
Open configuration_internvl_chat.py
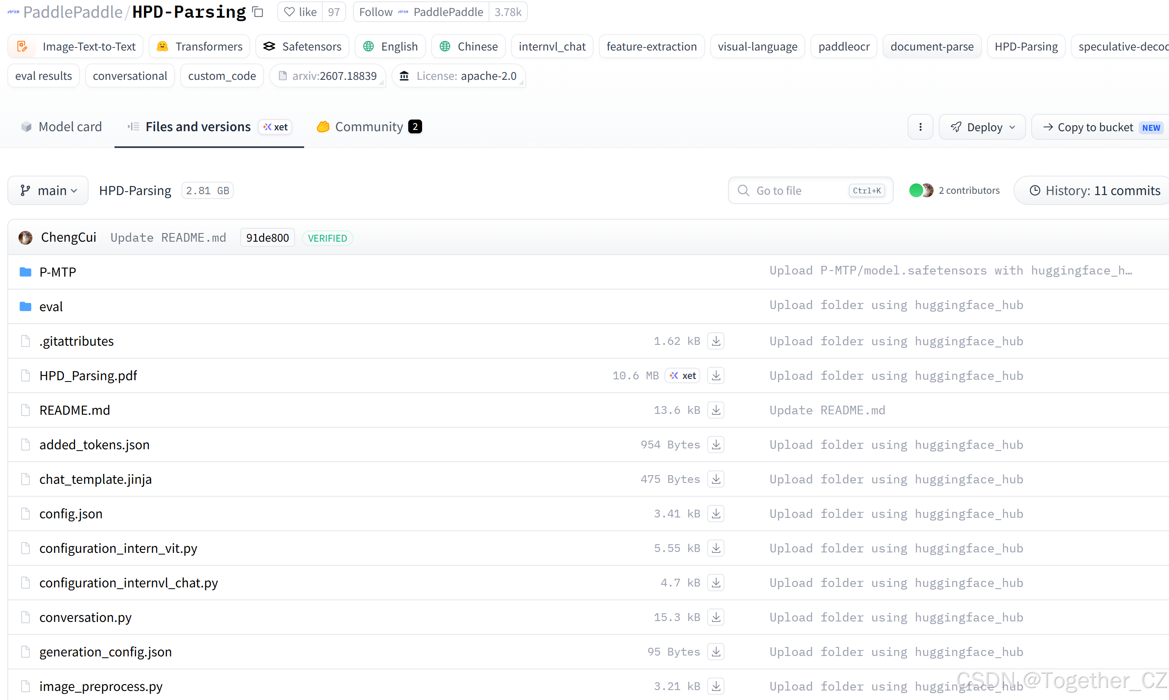tap(128, 582)
